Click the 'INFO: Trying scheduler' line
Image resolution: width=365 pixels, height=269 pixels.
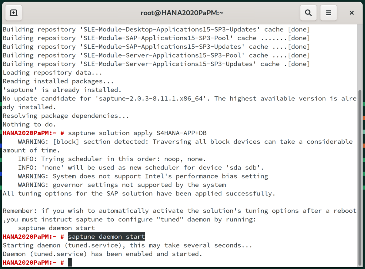[x=112, y=159]
